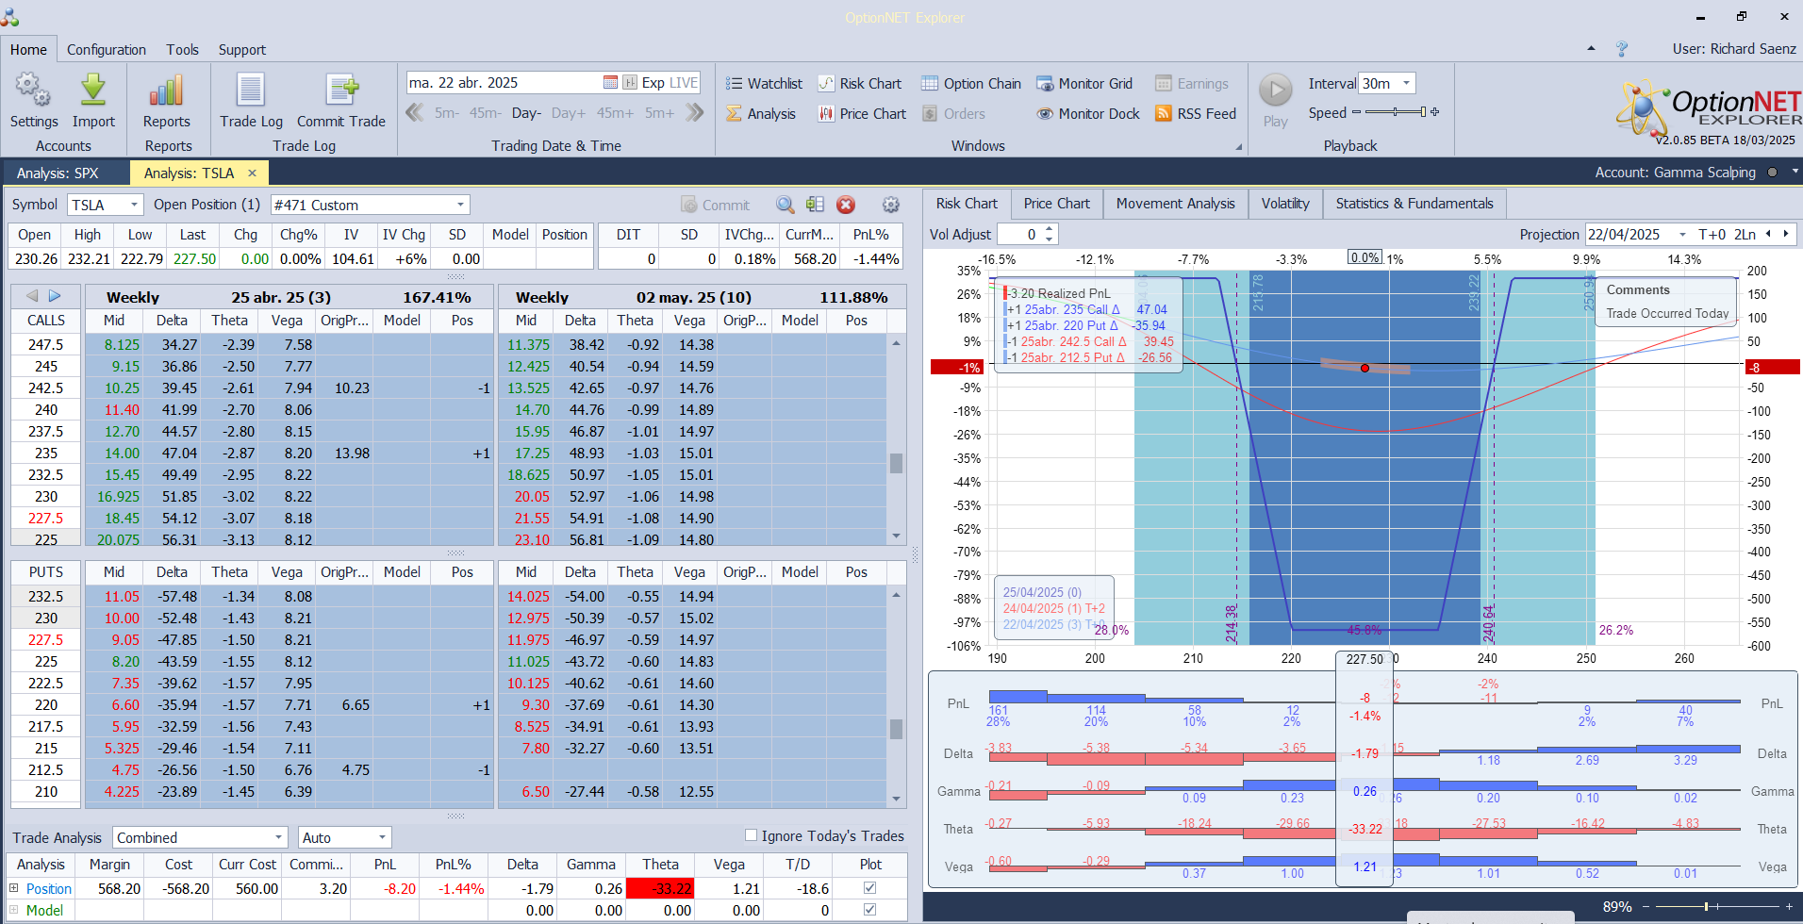Screen dimensions: 1803x924
Task: Click the Commit Trade icon
Action: (x=340, y=91)
